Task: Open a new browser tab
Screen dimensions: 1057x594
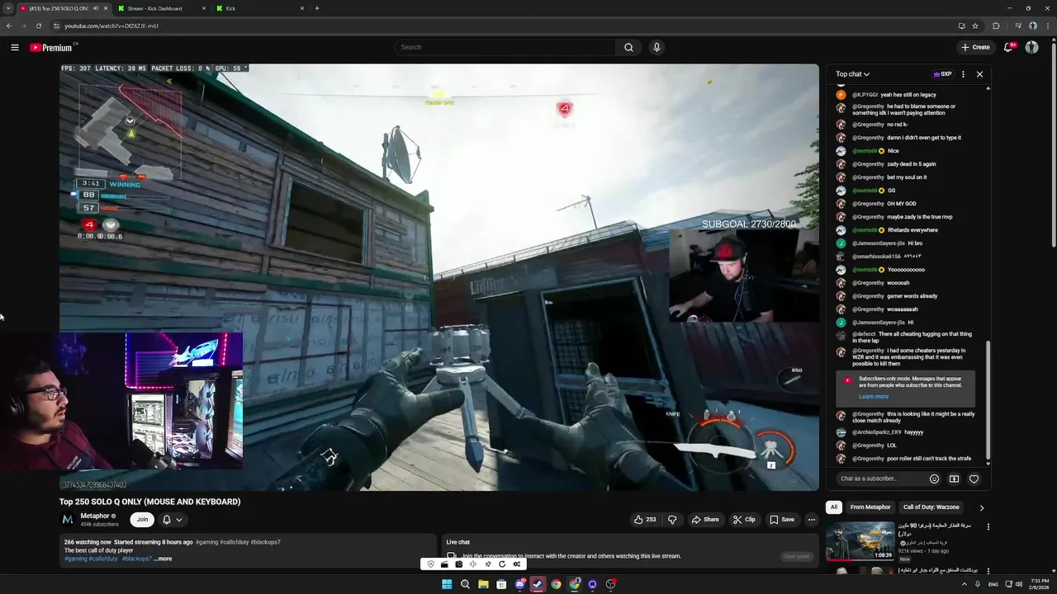Action: (317, 8)
